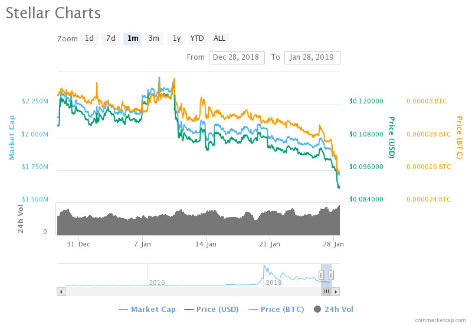This screenshot has width=472, height=325.
Task: Click the 31. Dec x-axis label
Action: (x=78, y=244)
